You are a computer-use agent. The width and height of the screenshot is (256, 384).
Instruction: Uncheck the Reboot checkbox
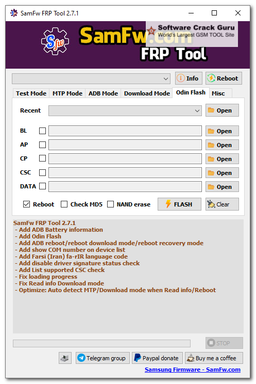(x=26, y=204)
